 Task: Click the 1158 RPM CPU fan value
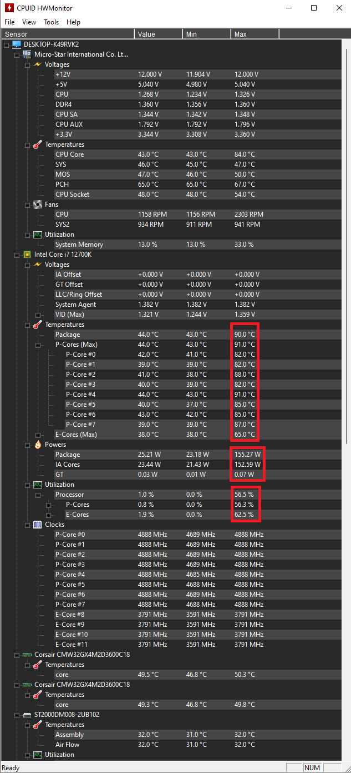point(152,215)
